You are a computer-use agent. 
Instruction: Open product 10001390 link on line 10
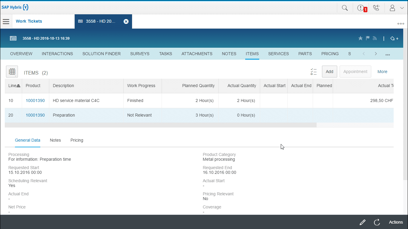pos(35,100)
